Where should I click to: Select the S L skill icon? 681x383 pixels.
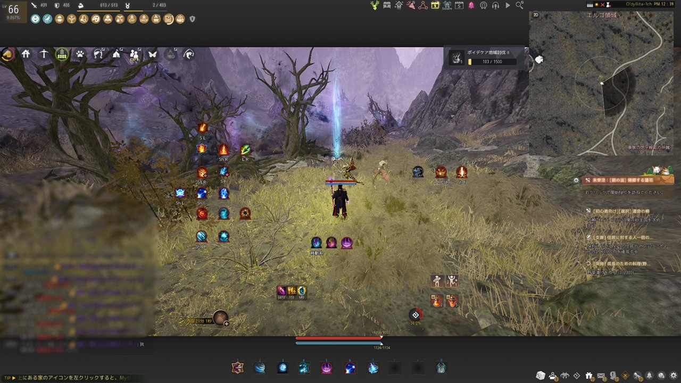tap(203, 128)
